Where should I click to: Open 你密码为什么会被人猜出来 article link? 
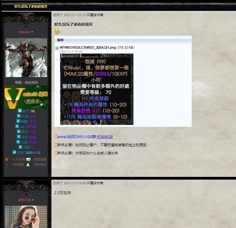88,153
